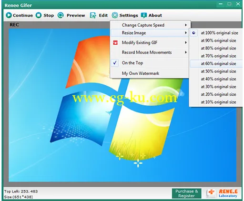This screenshot has width=244, height=201.
Task: Toggle the On the Top checkmark
Action: point(115,63)
